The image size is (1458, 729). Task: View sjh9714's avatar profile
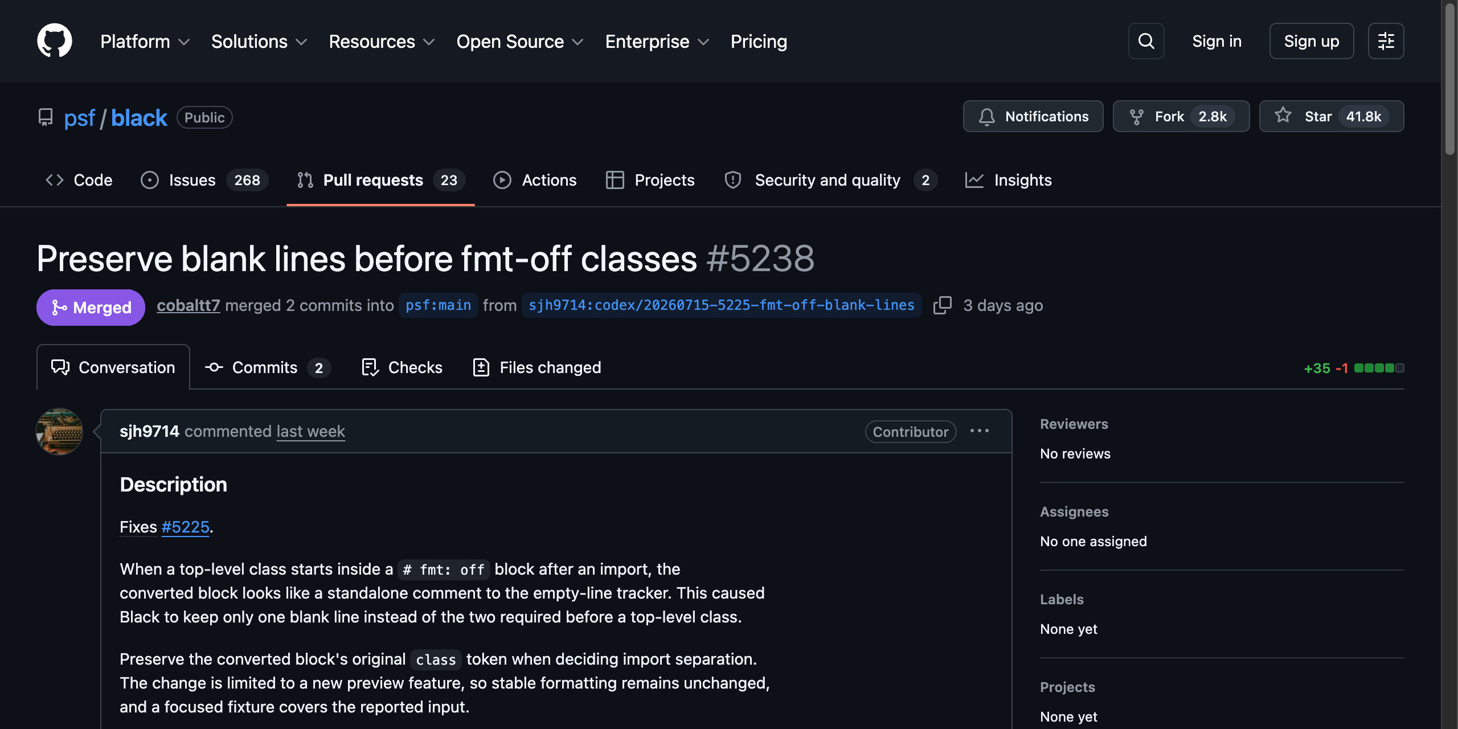pos(59,432)
